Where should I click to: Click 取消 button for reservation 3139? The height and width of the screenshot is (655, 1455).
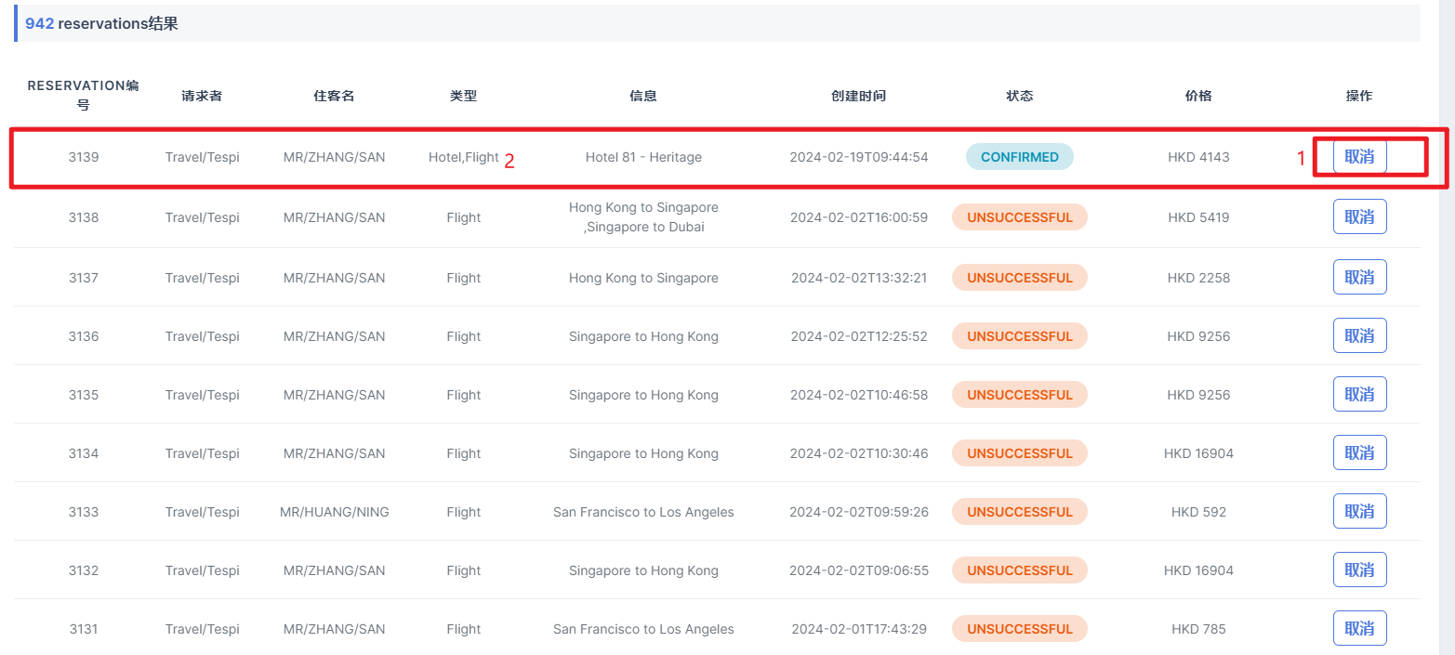point(1359,157)
